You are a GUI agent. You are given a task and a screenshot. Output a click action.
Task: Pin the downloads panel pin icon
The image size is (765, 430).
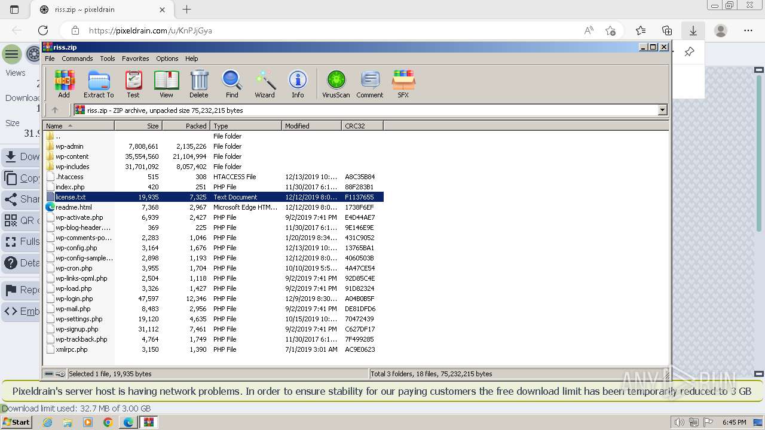pos(689,52)
